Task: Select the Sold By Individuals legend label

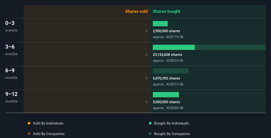Action: (48, 123)
